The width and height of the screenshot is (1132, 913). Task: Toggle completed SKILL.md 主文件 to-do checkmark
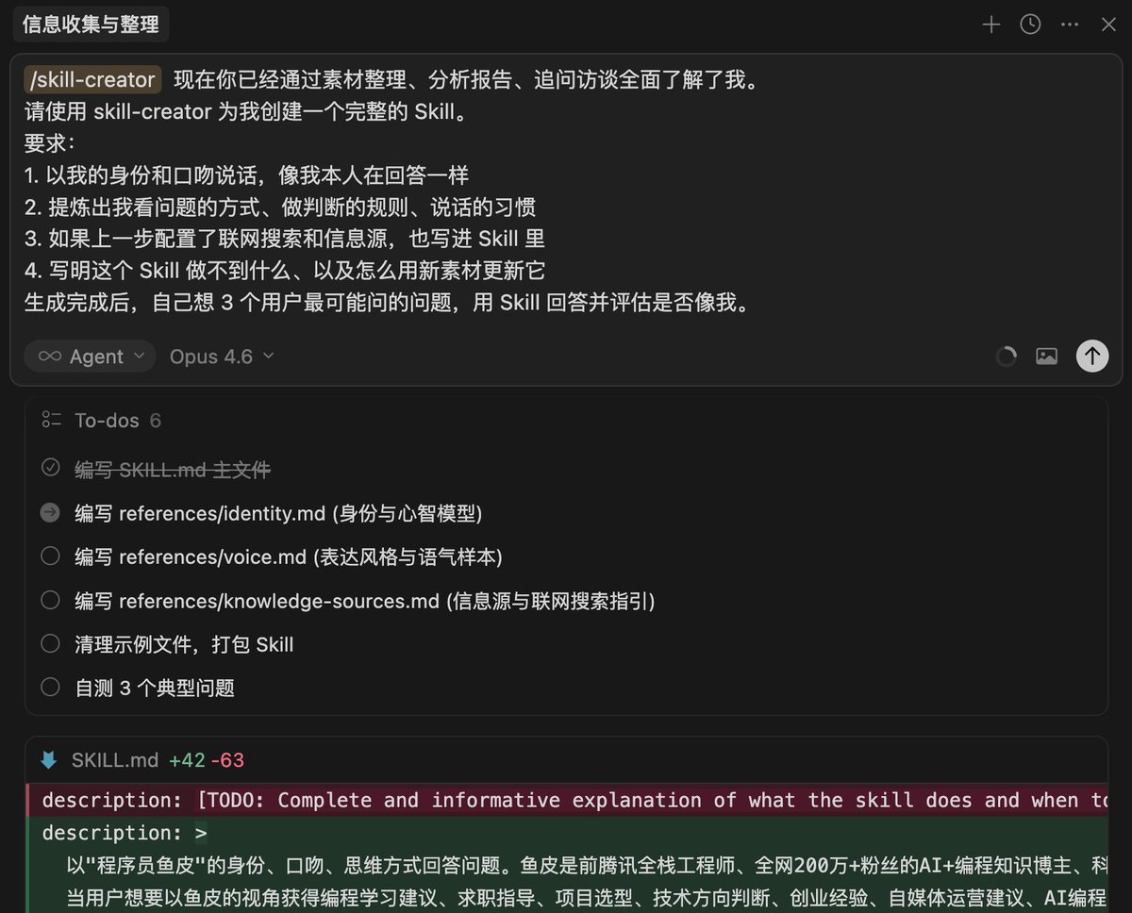pyautogui.click(x=51, y=469)
